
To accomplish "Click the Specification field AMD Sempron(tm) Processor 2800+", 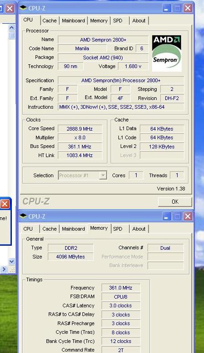I will point(121,80).
